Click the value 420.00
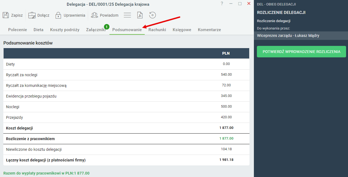The width and height of the screenshot is (348, 177). pyautogui.click(x=226, y=117)
